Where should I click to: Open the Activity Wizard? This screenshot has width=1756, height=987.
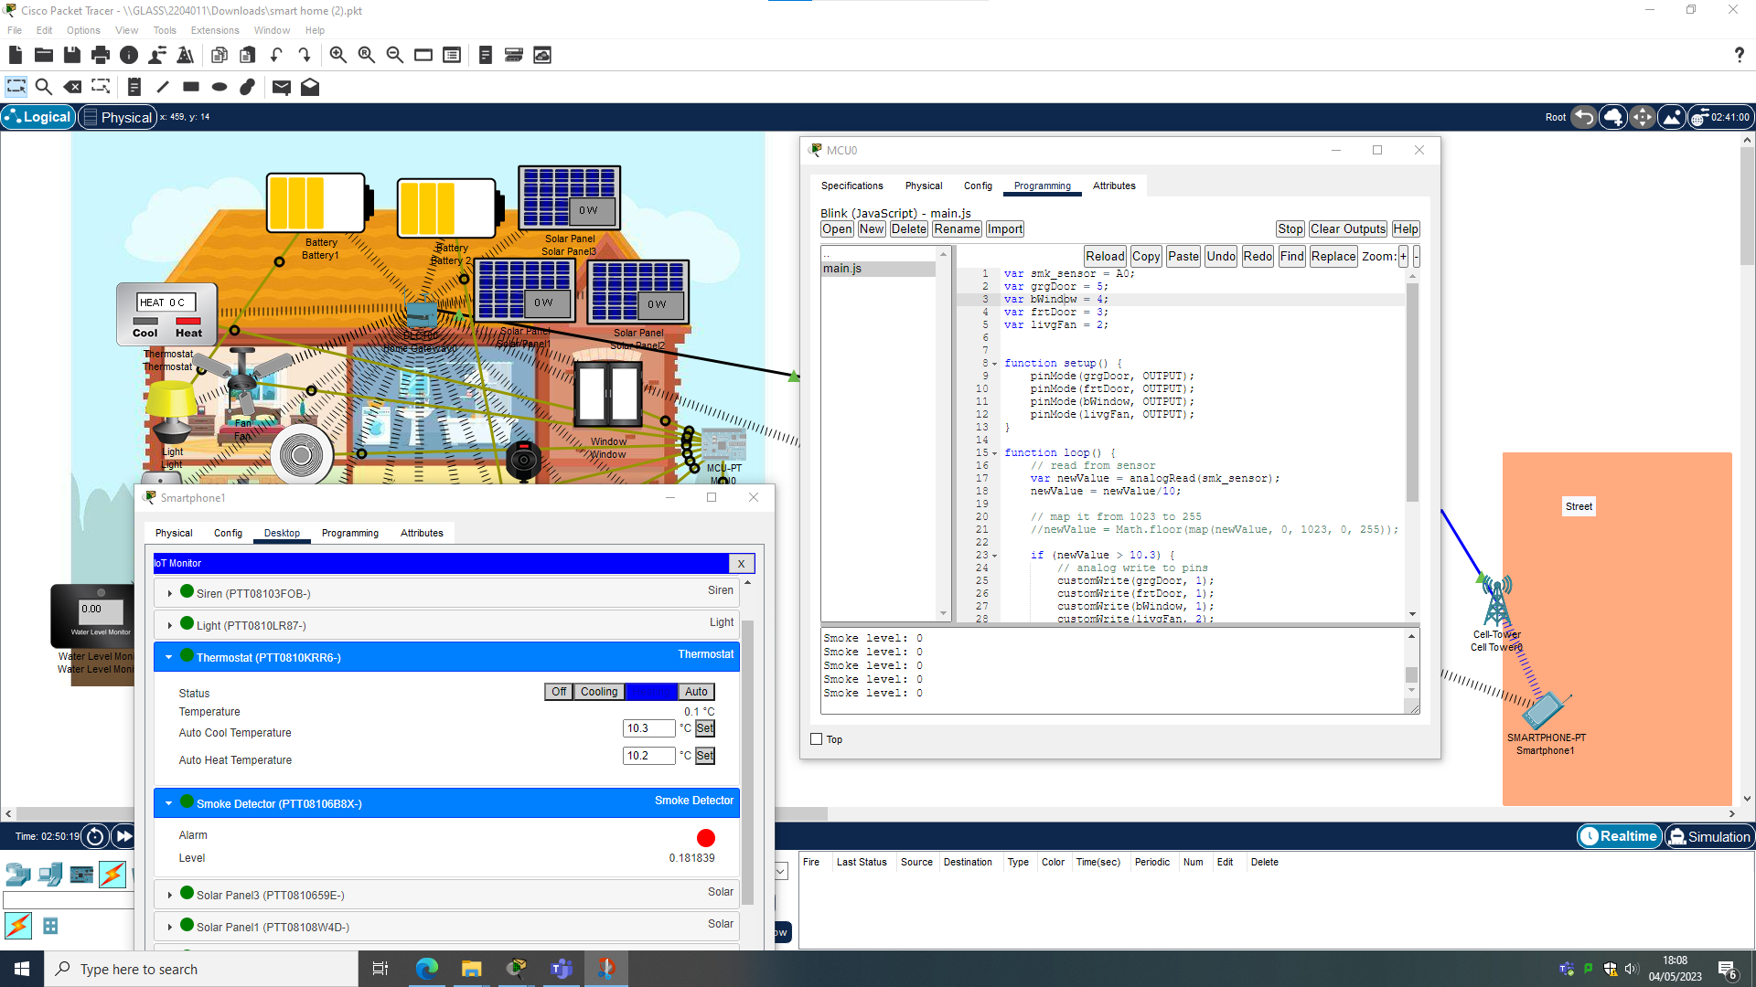pos(186,55)
